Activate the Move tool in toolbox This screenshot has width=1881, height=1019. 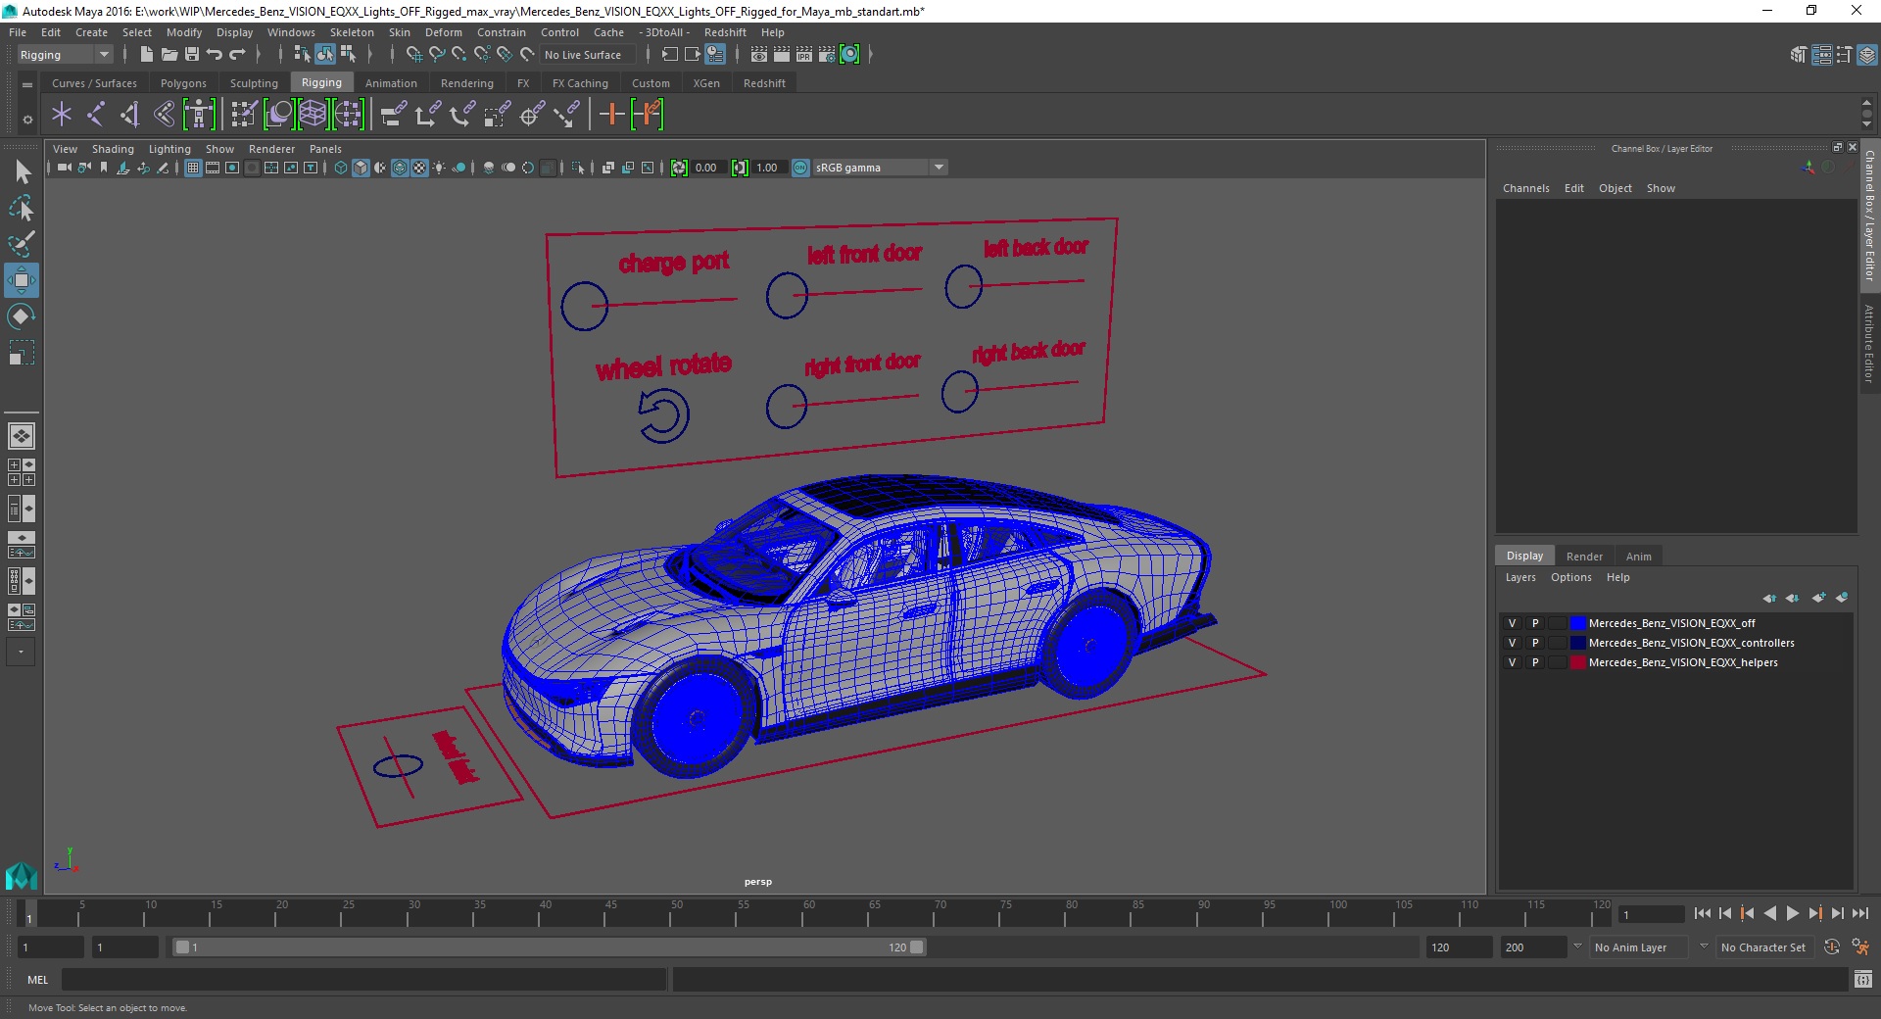(22, 280)
